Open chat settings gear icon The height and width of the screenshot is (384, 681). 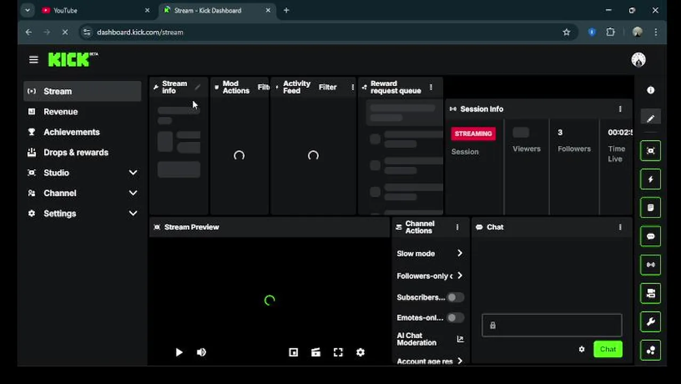581,349
